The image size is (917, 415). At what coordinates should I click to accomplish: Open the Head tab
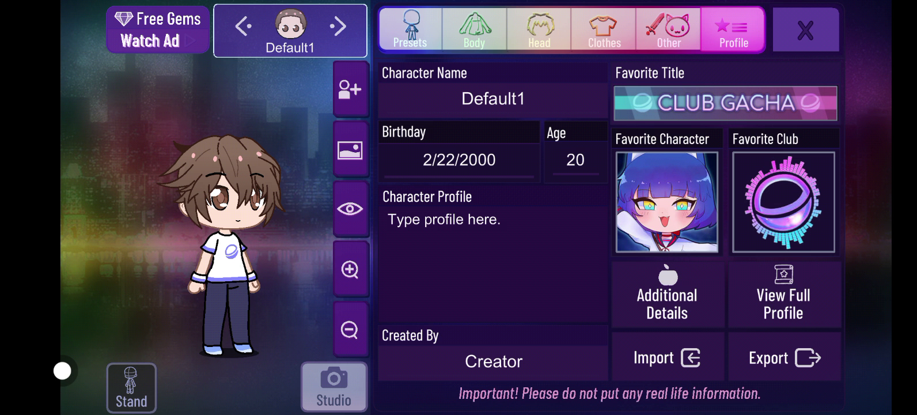pyautogui.click(x=539, y=29)
